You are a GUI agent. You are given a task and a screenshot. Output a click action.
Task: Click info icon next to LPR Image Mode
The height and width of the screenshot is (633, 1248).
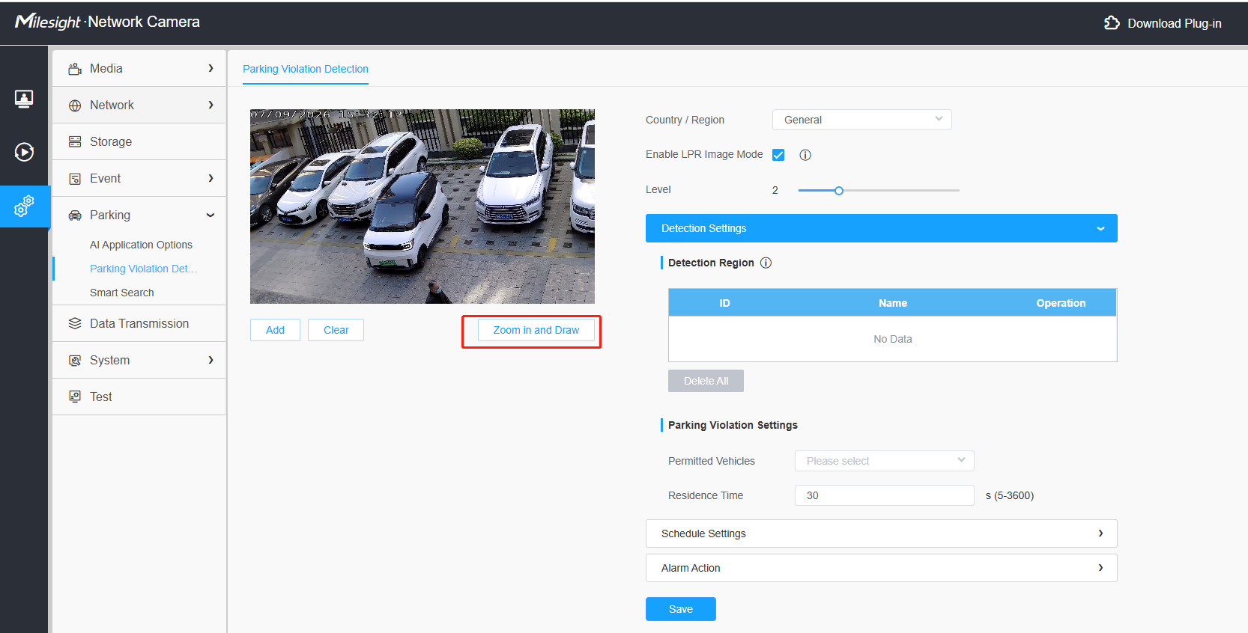(805, 155)
